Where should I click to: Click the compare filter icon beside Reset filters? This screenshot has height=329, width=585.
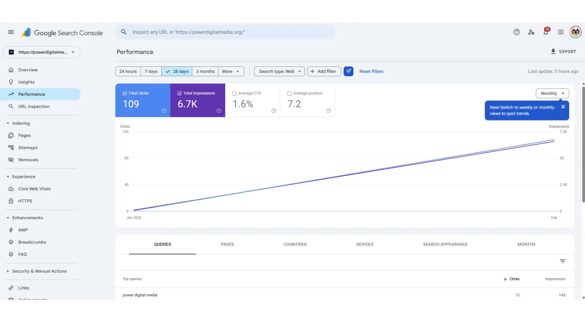(349, 71)
